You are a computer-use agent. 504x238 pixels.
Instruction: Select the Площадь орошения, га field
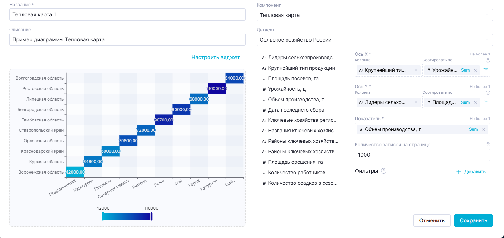tap(295, 162)
